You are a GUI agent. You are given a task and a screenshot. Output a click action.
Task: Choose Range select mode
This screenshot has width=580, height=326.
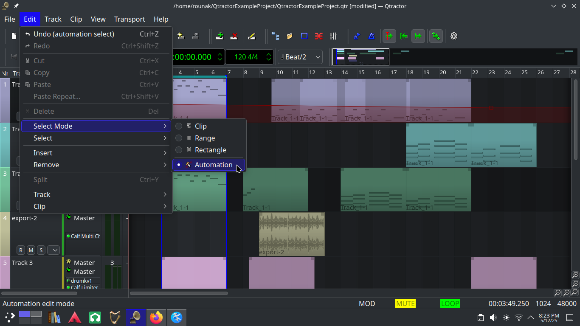[205, 138]
